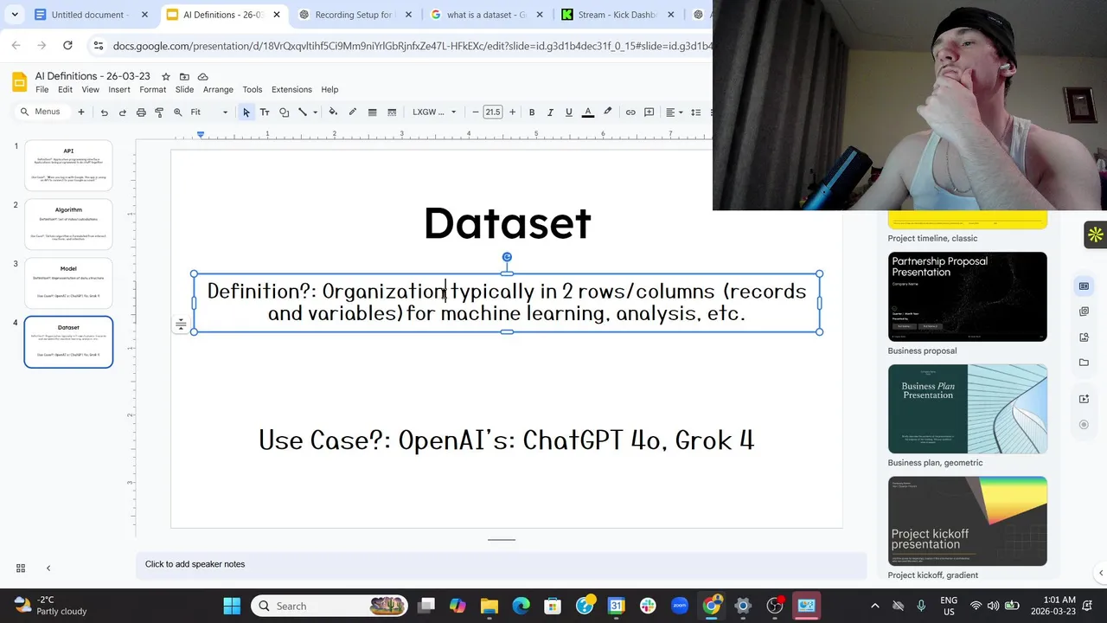Open the Border dash options
Viewport: 1107px width, 623px height.
392,112
